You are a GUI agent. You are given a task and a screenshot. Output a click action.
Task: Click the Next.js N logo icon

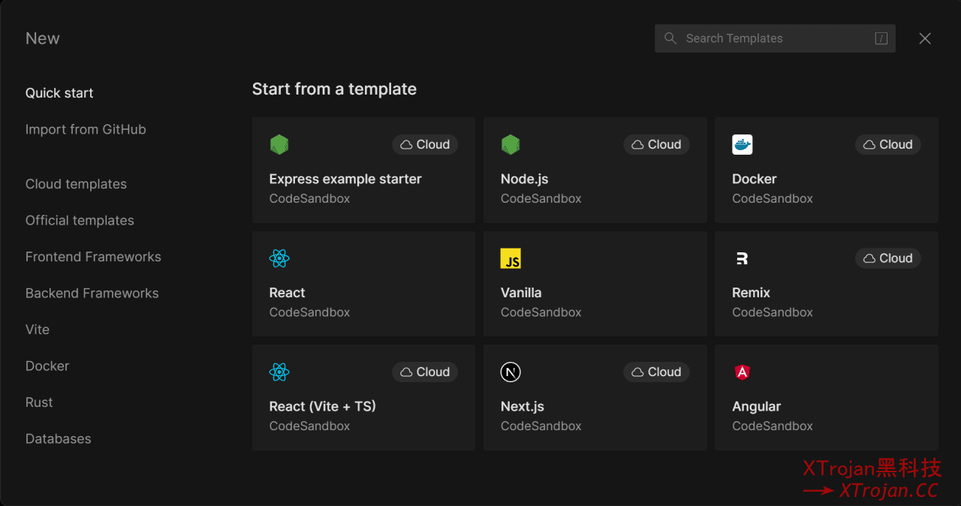pyautogui.click(x=511, y=372)
